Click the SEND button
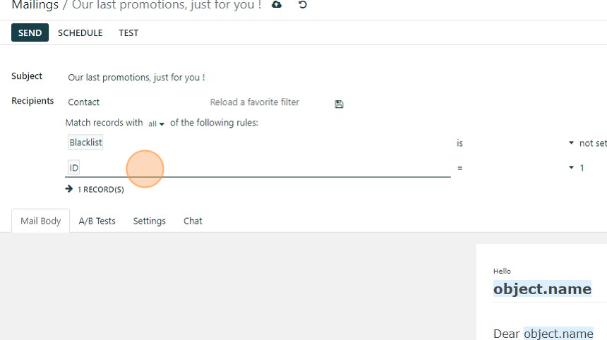Image resolution: width=607 pixels, height=340 pixels. point(30,33)
